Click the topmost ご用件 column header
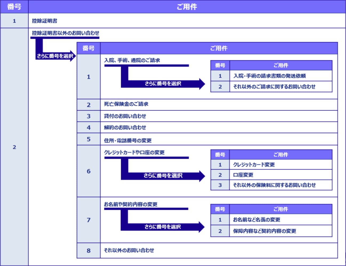 [187, 7]
